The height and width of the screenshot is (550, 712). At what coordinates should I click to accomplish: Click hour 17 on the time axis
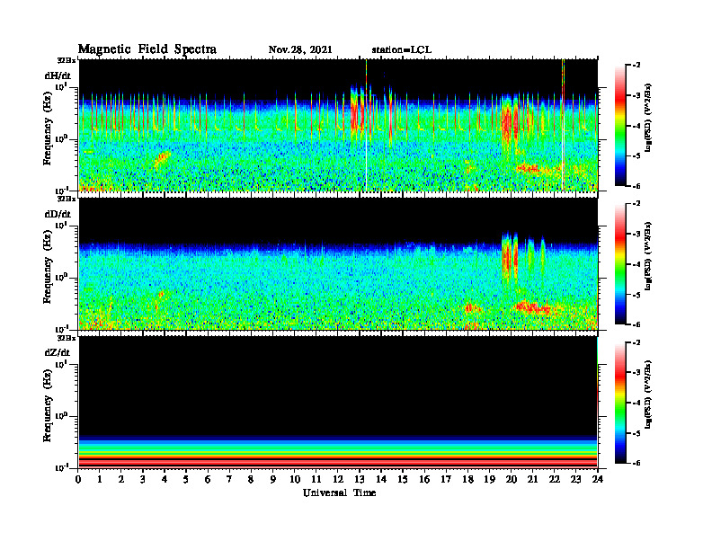coord(446,480)
